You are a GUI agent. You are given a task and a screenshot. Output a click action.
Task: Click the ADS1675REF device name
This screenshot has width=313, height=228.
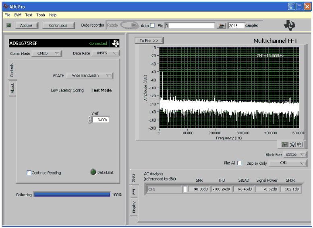(23, 44)
